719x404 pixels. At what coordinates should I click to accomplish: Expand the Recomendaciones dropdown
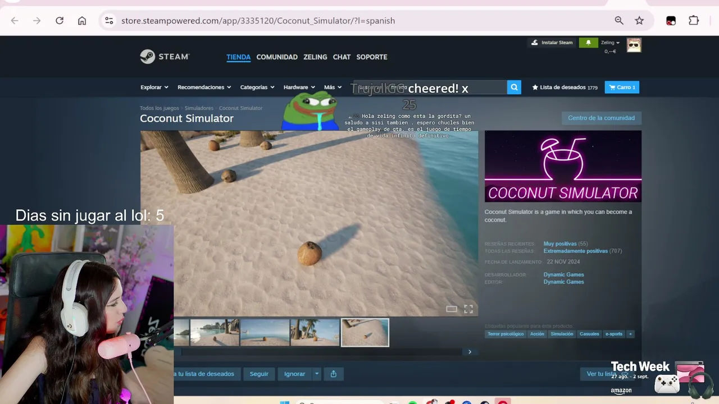204,87
